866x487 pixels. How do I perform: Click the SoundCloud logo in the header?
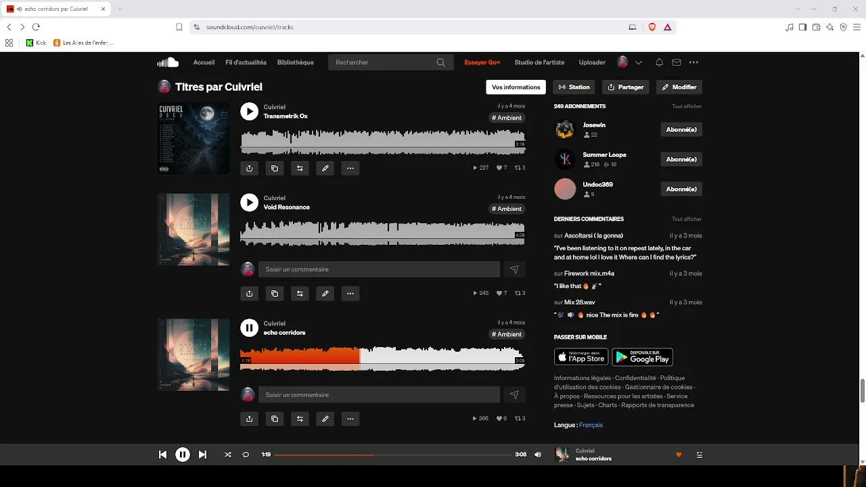click(168, 62)
